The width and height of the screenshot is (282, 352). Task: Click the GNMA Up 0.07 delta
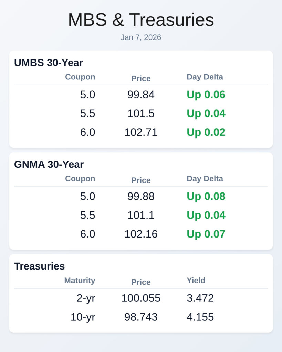click(x=206, y=234)
